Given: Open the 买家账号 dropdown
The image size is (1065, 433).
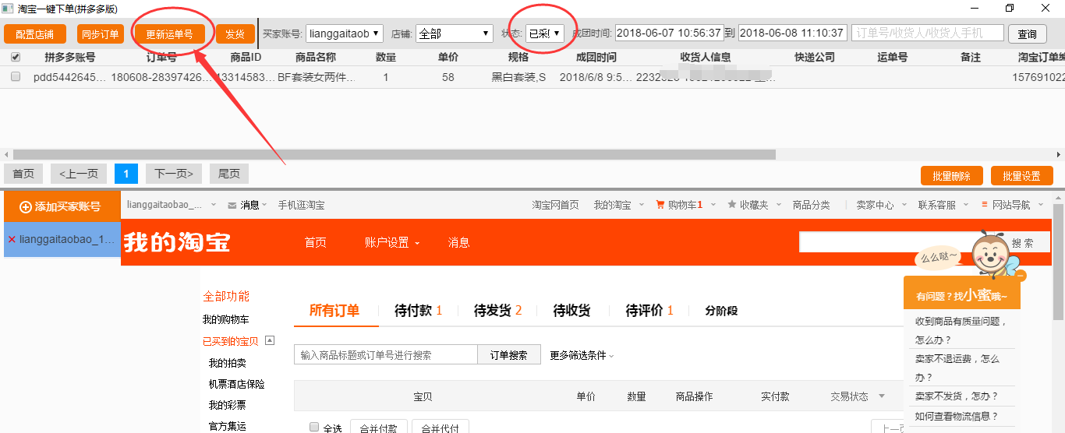Looking at the screenshot, I should (x=344, y=33).
